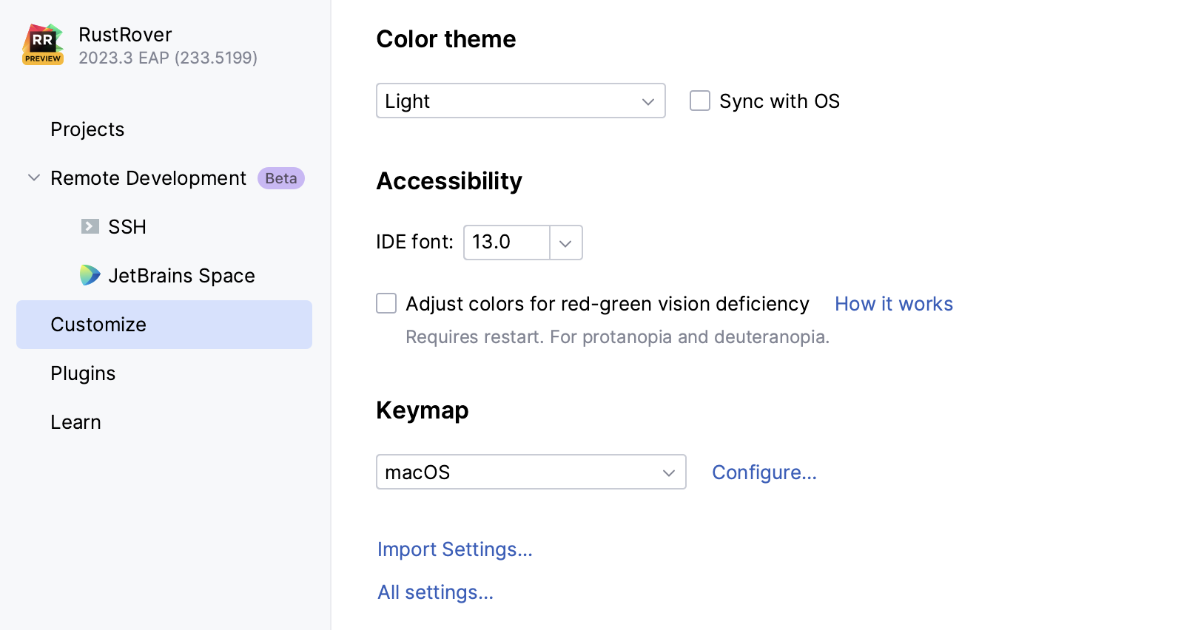The height and width of the screenshot is (630, 1181).
Task: Click the Configure... keymap link
Action: 764,472
